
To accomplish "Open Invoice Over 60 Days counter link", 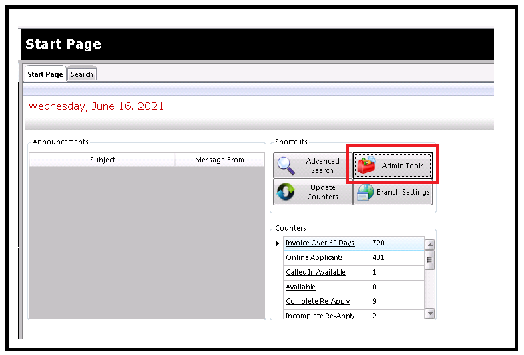I will (x=320, y=243).
